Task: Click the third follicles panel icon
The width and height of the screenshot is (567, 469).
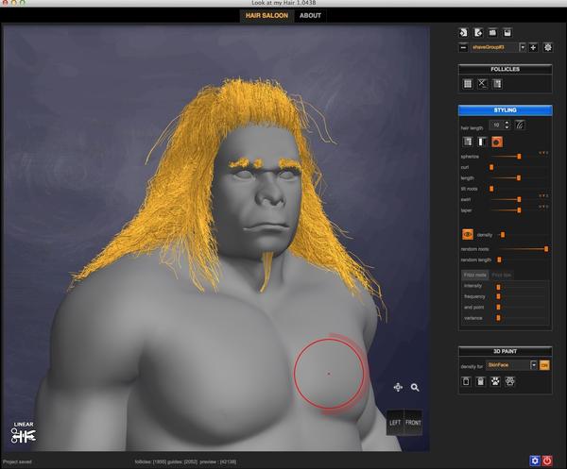Action: coord(497,84)
